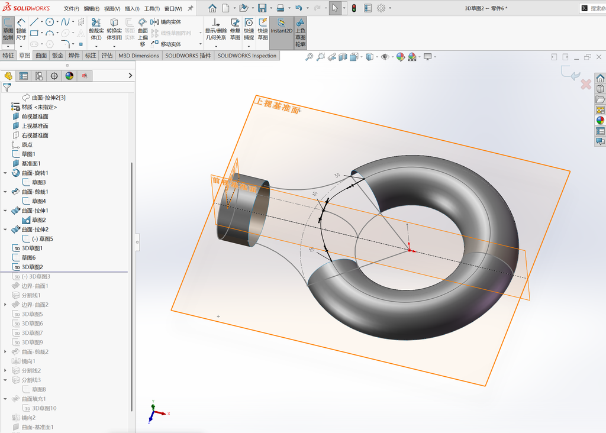Click Zoom to Fit magnifier in view toolbar
Viewport: 606px width, 433px height.
309,57
